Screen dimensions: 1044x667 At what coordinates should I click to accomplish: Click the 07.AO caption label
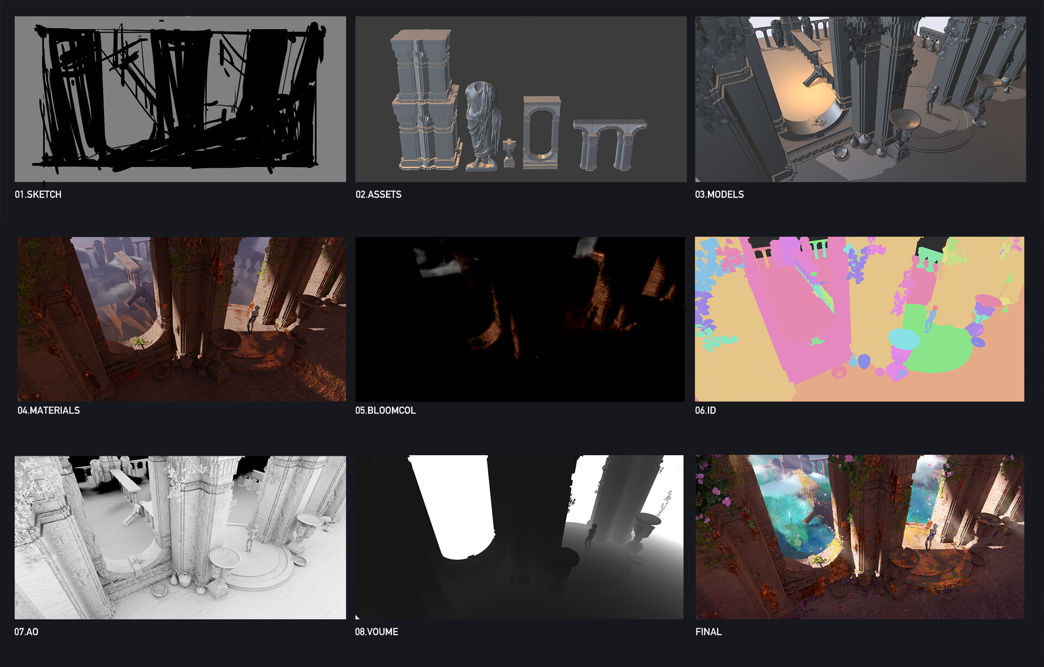[x=26, y=632]
